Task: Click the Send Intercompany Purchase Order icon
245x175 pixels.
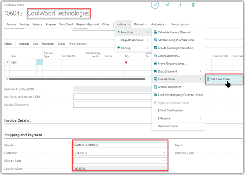Action: point(155,95)
